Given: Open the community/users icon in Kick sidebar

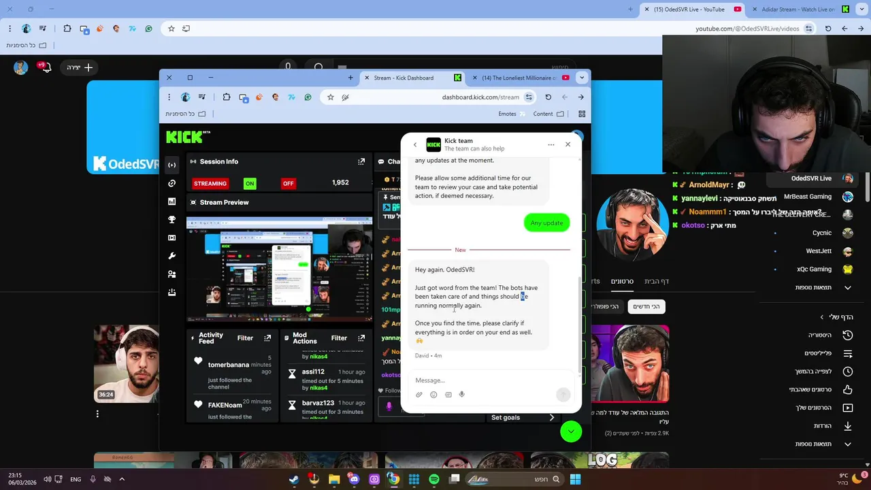Looking at the screenshot, I should (x=171, y=274).
